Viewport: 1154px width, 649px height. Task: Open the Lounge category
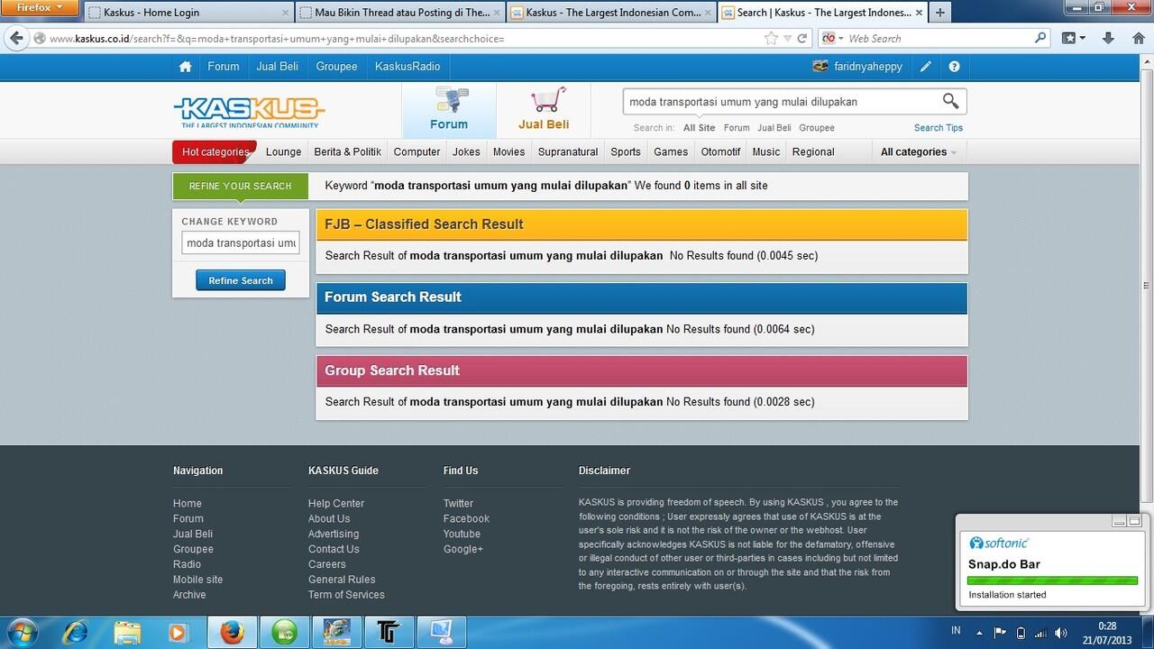pyautogui.click(x=283, y=152)
